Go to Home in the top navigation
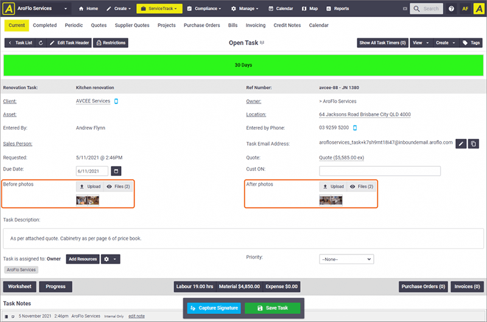The image size is (487, 322). (x=88, y=9)
